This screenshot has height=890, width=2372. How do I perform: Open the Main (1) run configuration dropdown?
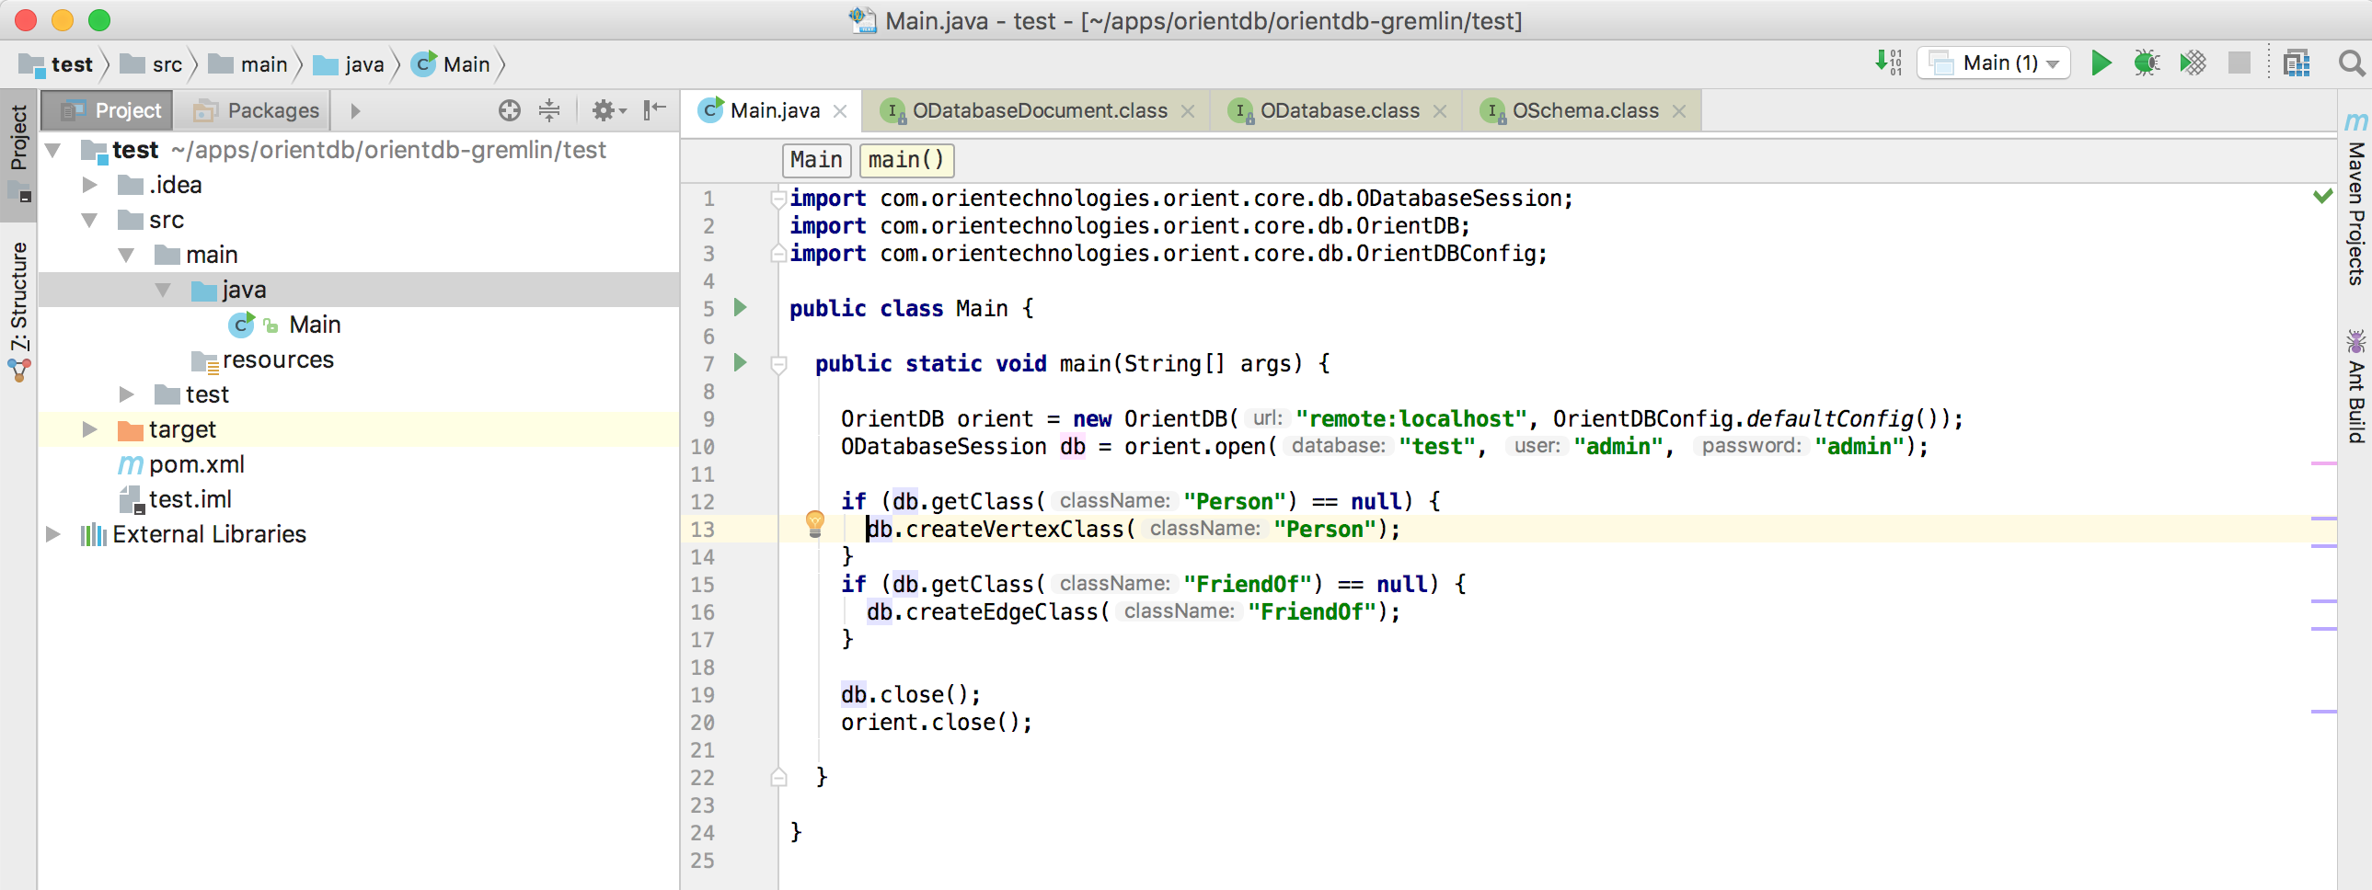(x=1994, y=63)
